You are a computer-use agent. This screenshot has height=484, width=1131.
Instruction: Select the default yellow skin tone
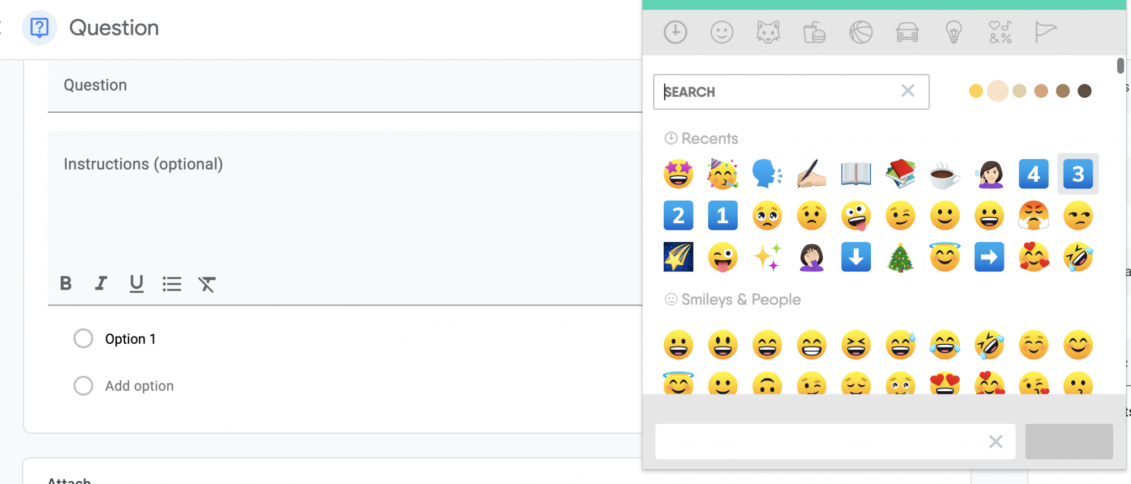pyautogui.click(x=976, y=91)
